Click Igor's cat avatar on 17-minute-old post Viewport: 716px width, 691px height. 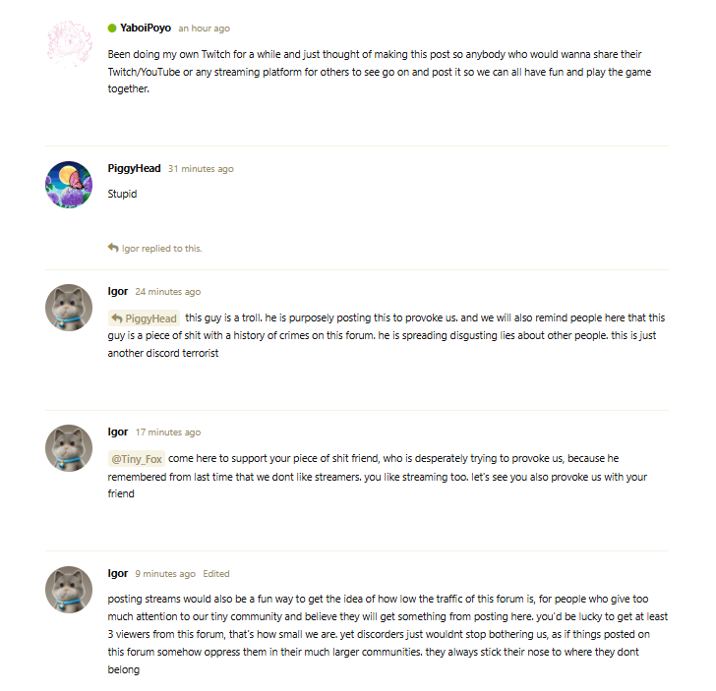tap(69, 448)
